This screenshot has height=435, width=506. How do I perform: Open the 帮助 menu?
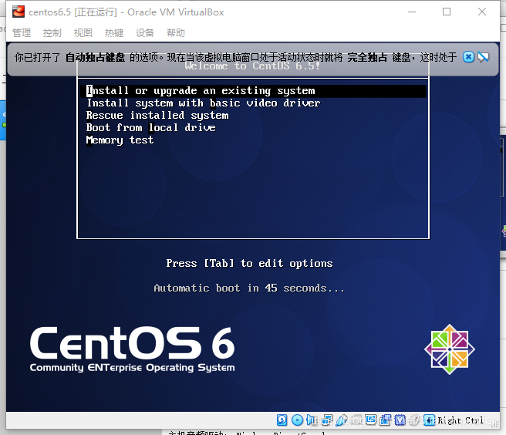tap(176, 32)
